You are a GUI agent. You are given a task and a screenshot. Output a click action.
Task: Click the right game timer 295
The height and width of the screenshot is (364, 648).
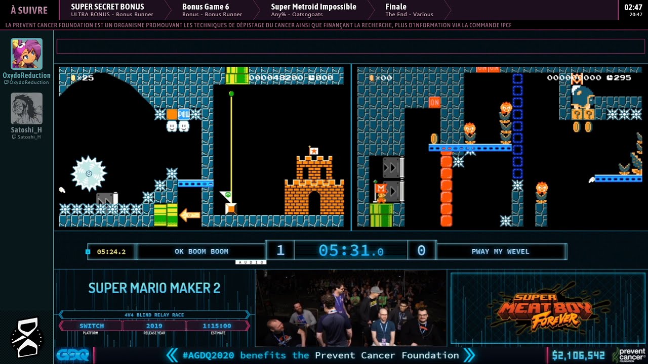(619, 78)
